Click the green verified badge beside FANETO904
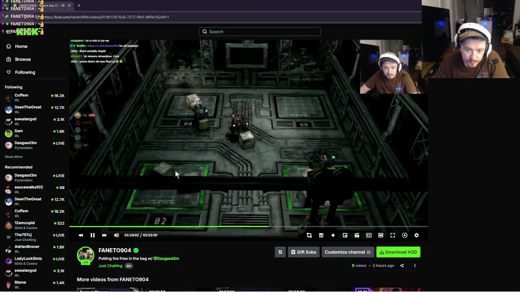The image size is (520, 292). (136, 250)
